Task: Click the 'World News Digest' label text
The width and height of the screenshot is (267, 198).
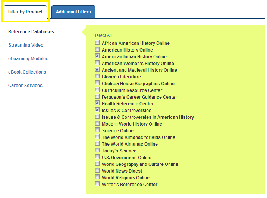Action: point(122,171)
